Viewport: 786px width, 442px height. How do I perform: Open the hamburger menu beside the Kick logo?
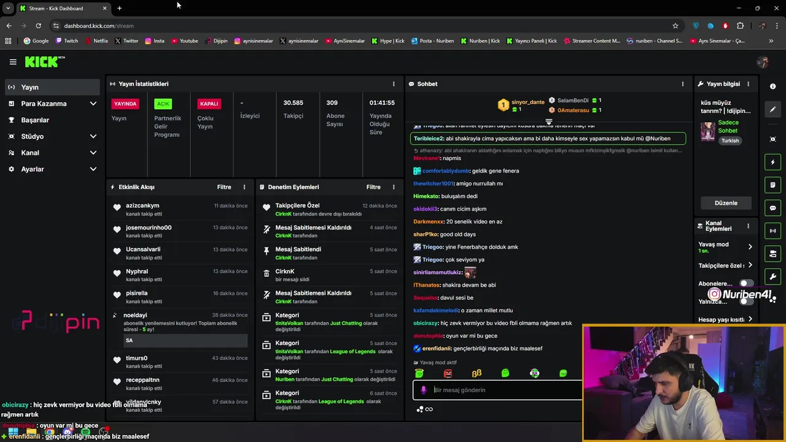(x=13, y=62)
